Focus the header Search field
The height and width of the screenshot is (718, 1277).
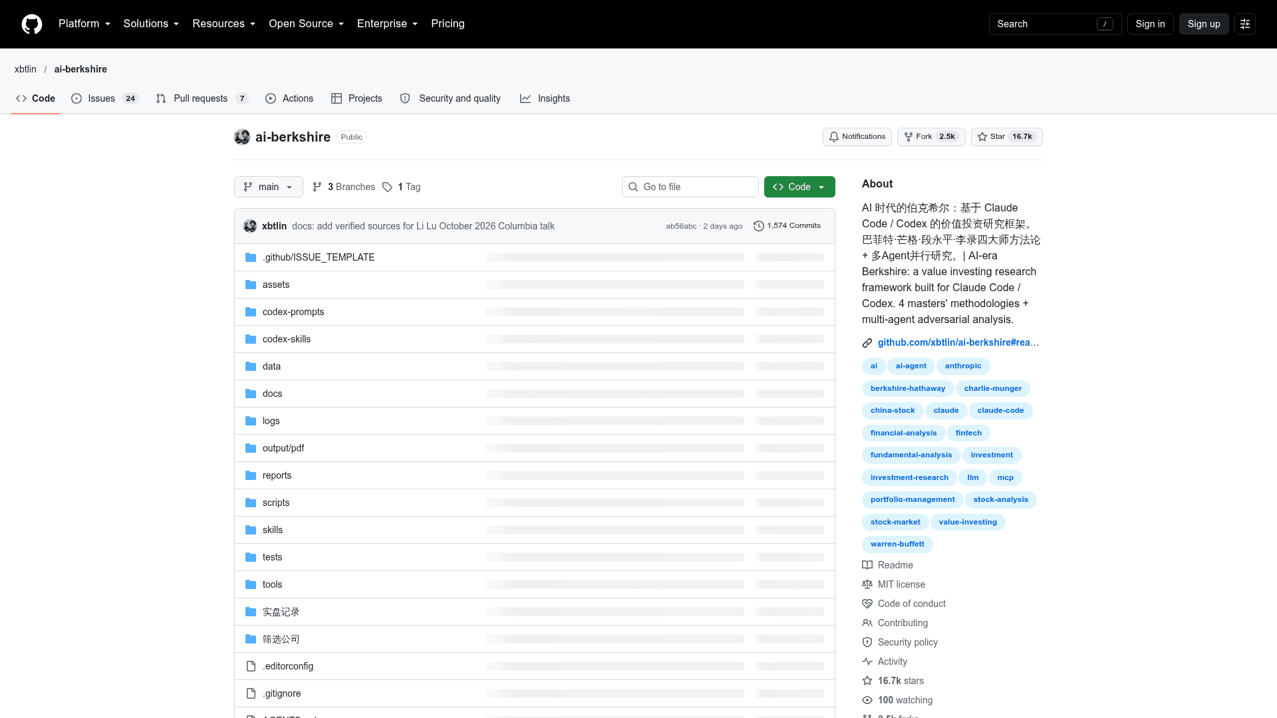pos(1055,24)
